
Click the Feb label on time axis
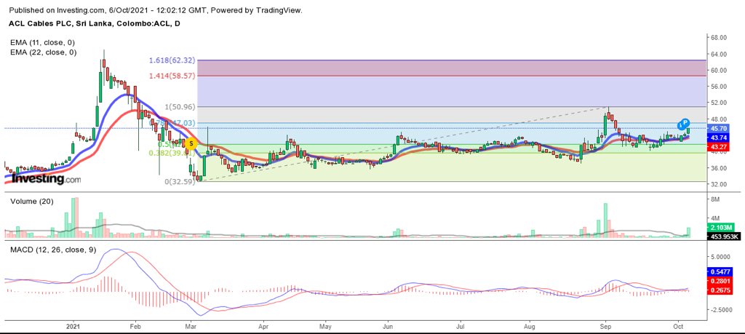tap(136, 327)
